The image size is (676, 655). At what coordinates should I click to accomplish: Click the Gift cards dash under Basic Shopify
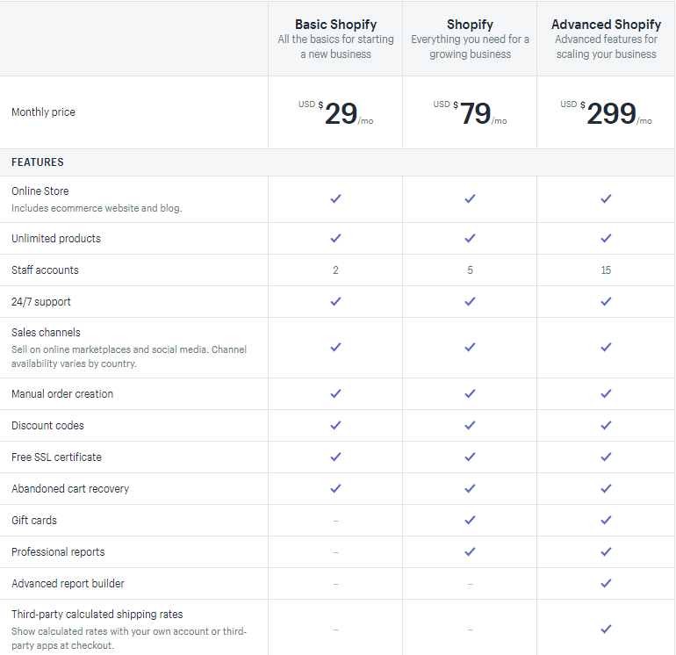point(335,521)
